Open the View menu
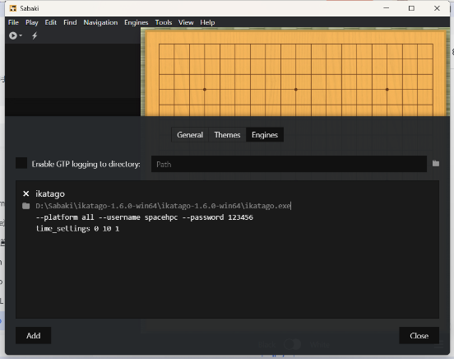454x359 pixels. (x=186, y=22)
